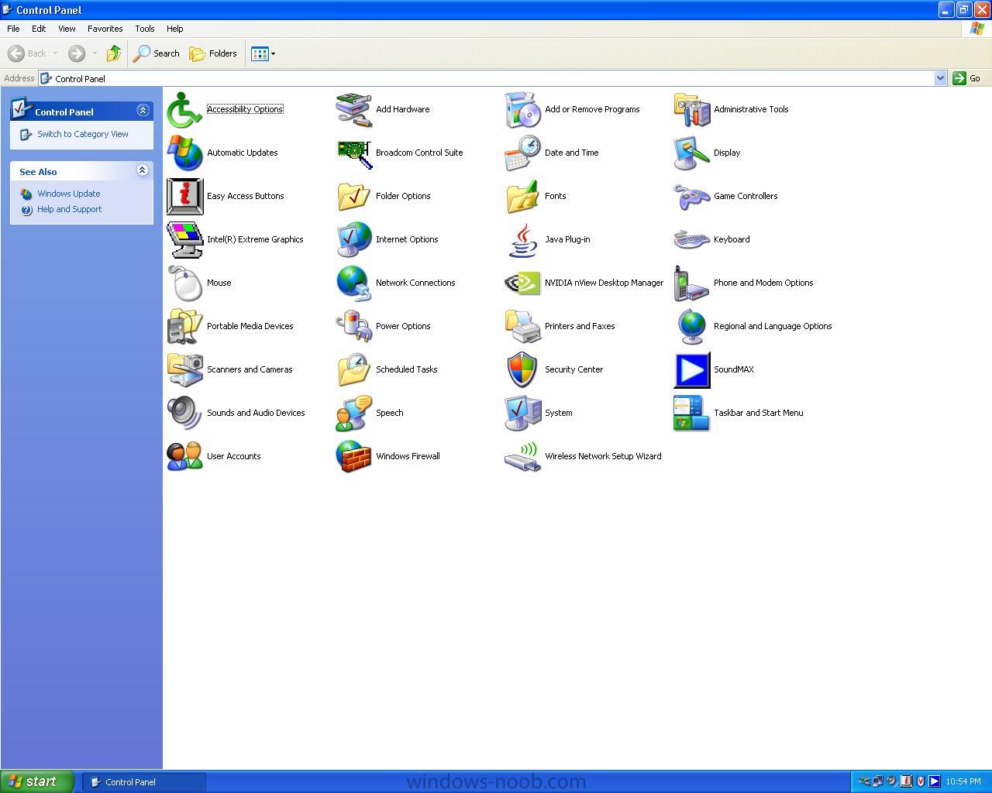992x793 pixels.
Task: Open the Scheduled Tasks icon
Action: (x=353, y=369)
